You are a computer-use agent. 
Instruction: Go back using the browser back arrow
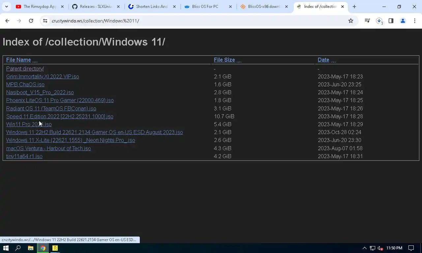point(7,21)
